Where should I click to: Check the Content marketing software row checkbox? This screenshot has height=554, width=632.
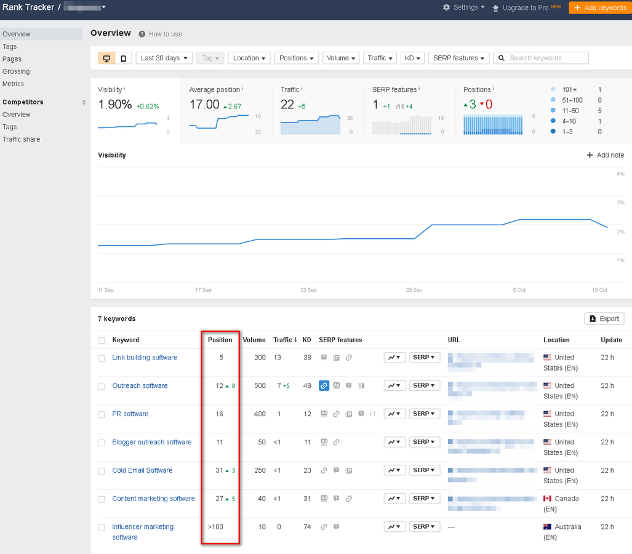point(102,499)
